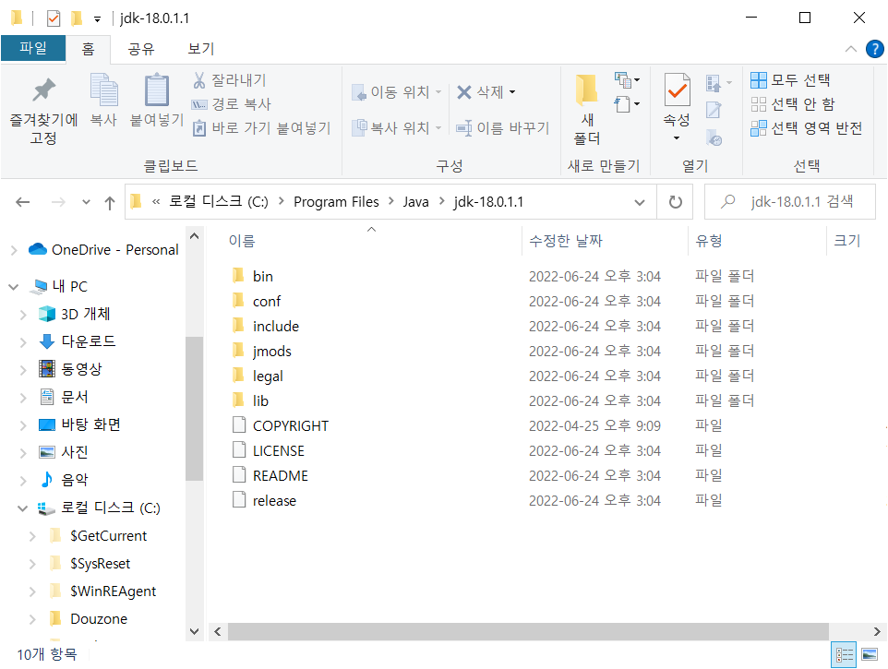Viewport: 888px width, 669px height.
Task: Switch to details view icon in status bar
Action: point(844,655)
